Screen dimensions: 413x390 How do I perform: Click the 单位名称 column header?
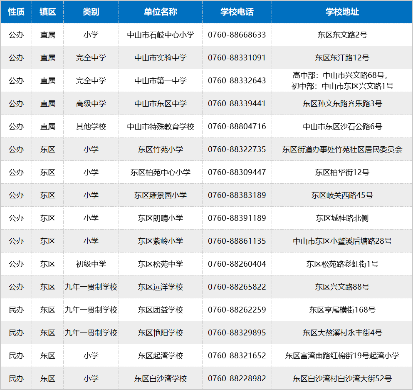tap(161, 12)
